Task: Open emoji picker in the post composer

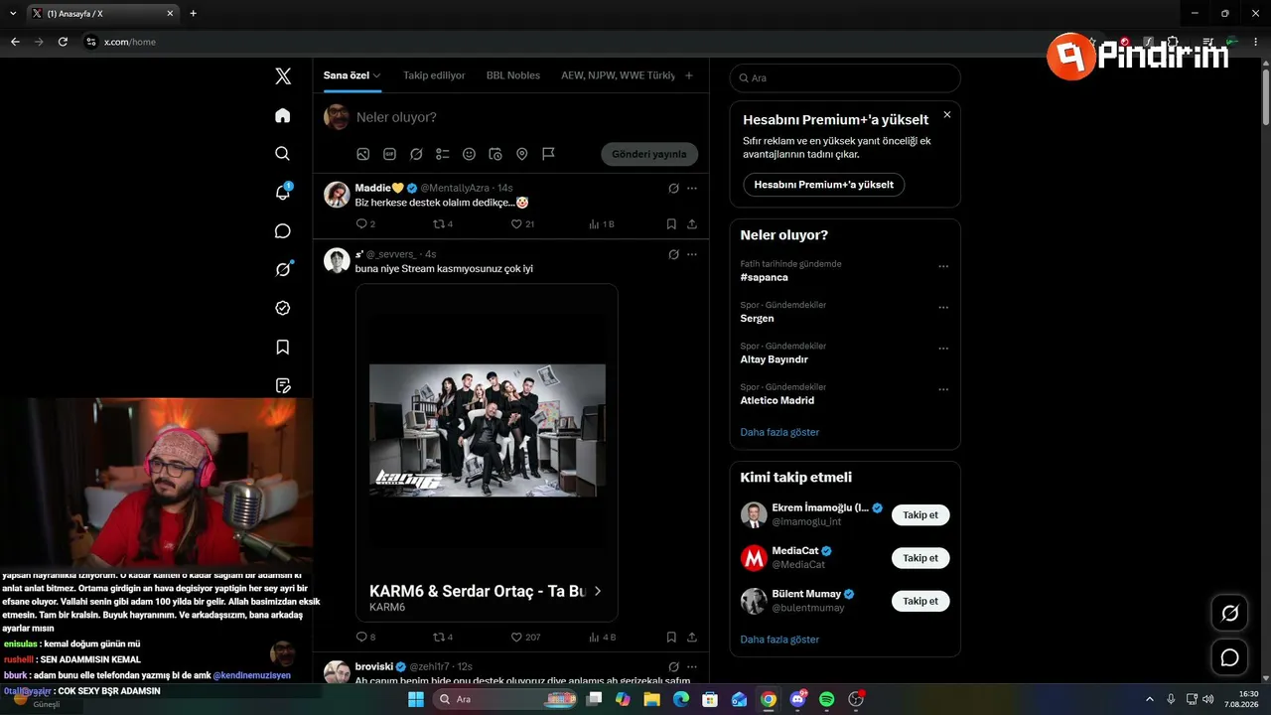Action: (x=469, y=154)
